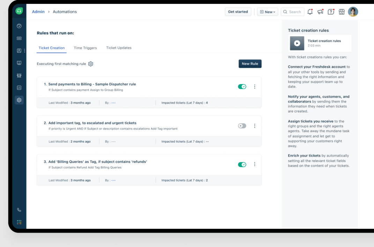Switch to the Time Triggers tab
The width and height of the screenshot is (374, 247).
pos(85,48)
